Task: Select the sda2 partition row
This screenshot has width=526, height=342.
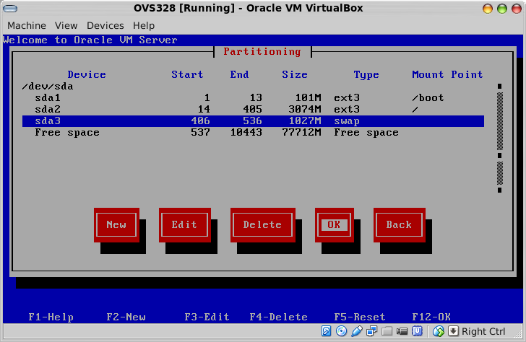Action: [253, 110]
